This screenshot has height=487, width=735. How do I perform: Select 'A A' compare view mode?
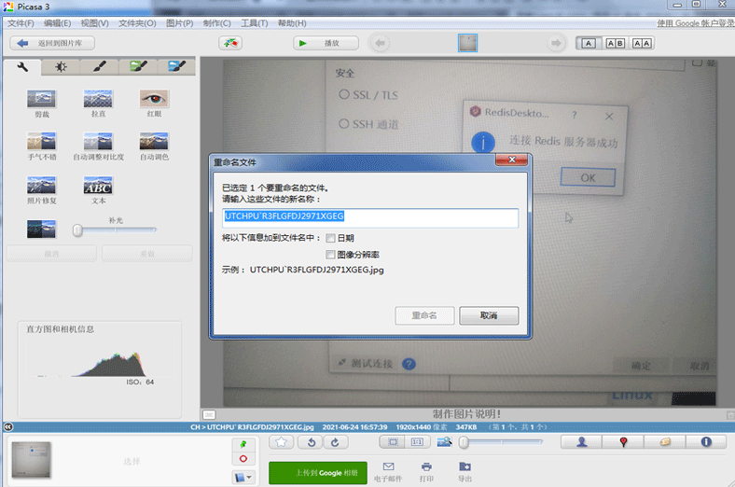point(642,43)
